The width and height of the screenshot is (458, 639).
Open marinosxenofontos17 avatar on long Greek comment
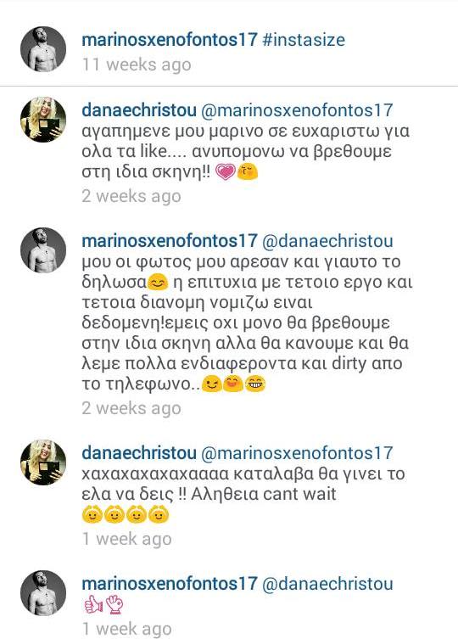(43, 249)
